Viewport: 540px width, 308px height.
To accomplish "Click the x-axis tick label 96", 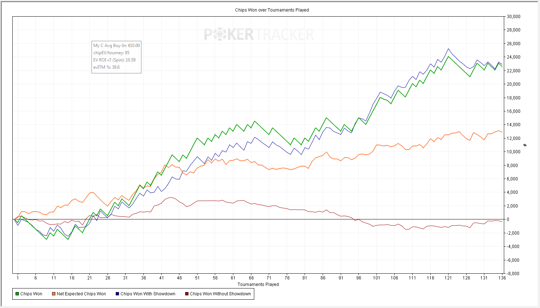I will (x=359, y=278).
